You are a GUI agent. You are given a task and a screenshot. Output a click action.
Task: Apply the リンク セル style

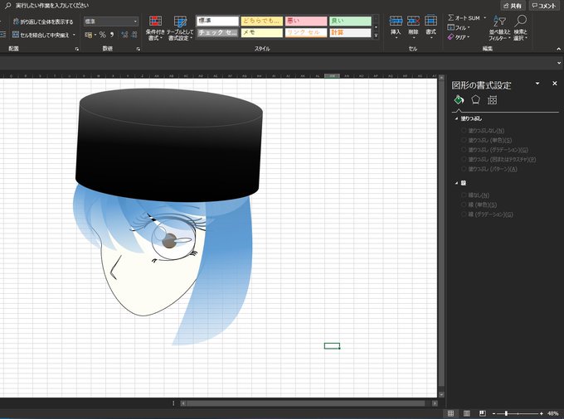pos(306,32)
